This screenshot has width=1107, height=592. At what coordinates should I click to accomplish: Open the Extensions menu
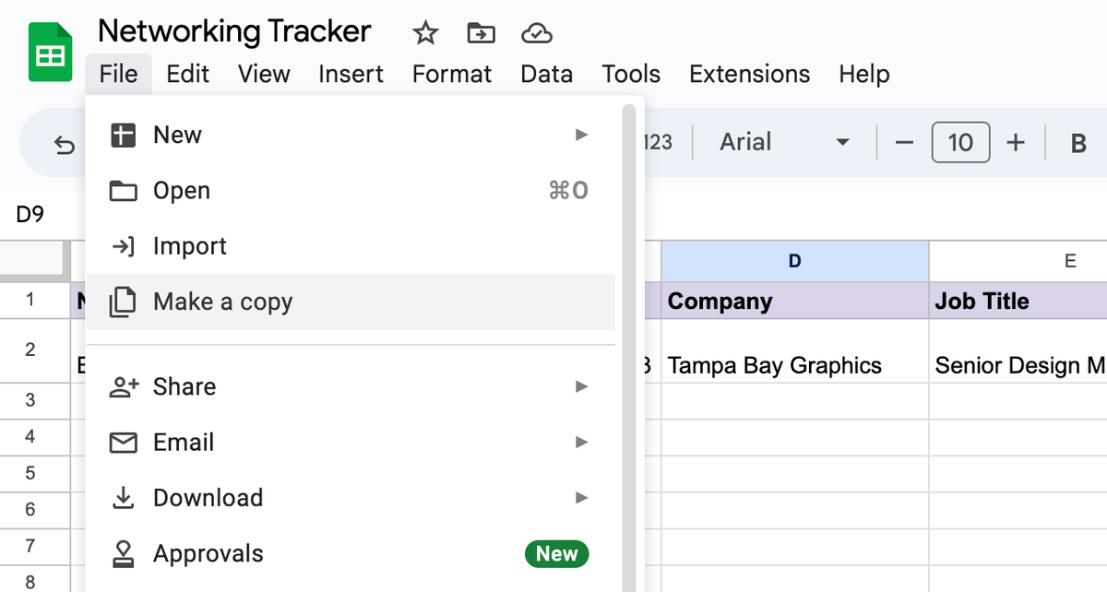tap(749, 74)
